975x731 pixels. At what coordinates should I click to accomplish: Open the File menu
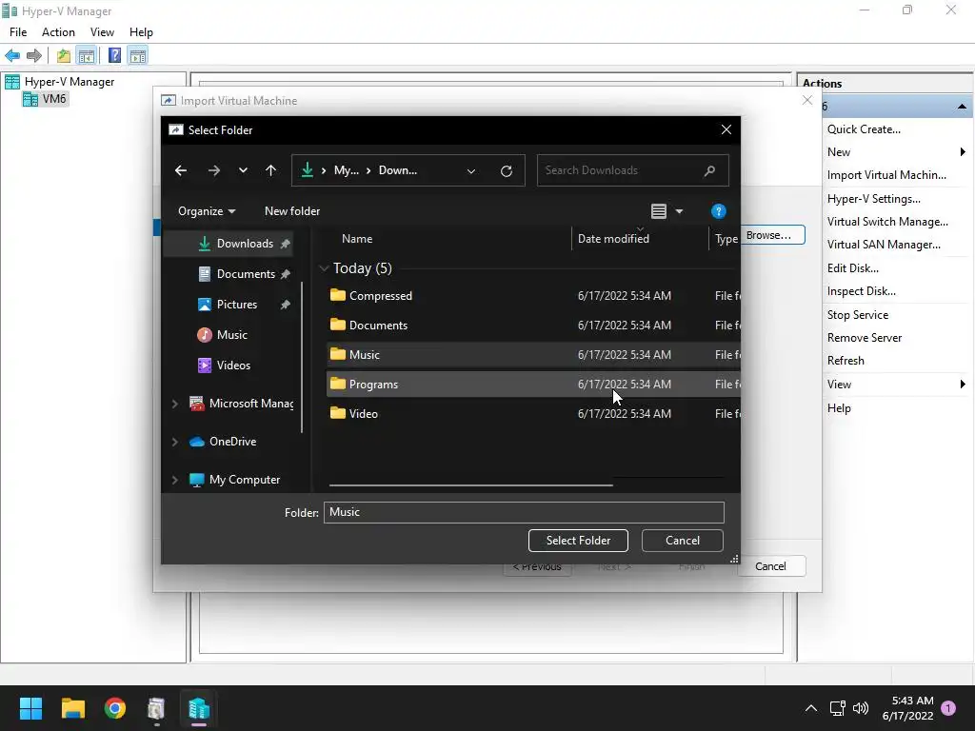18,32
